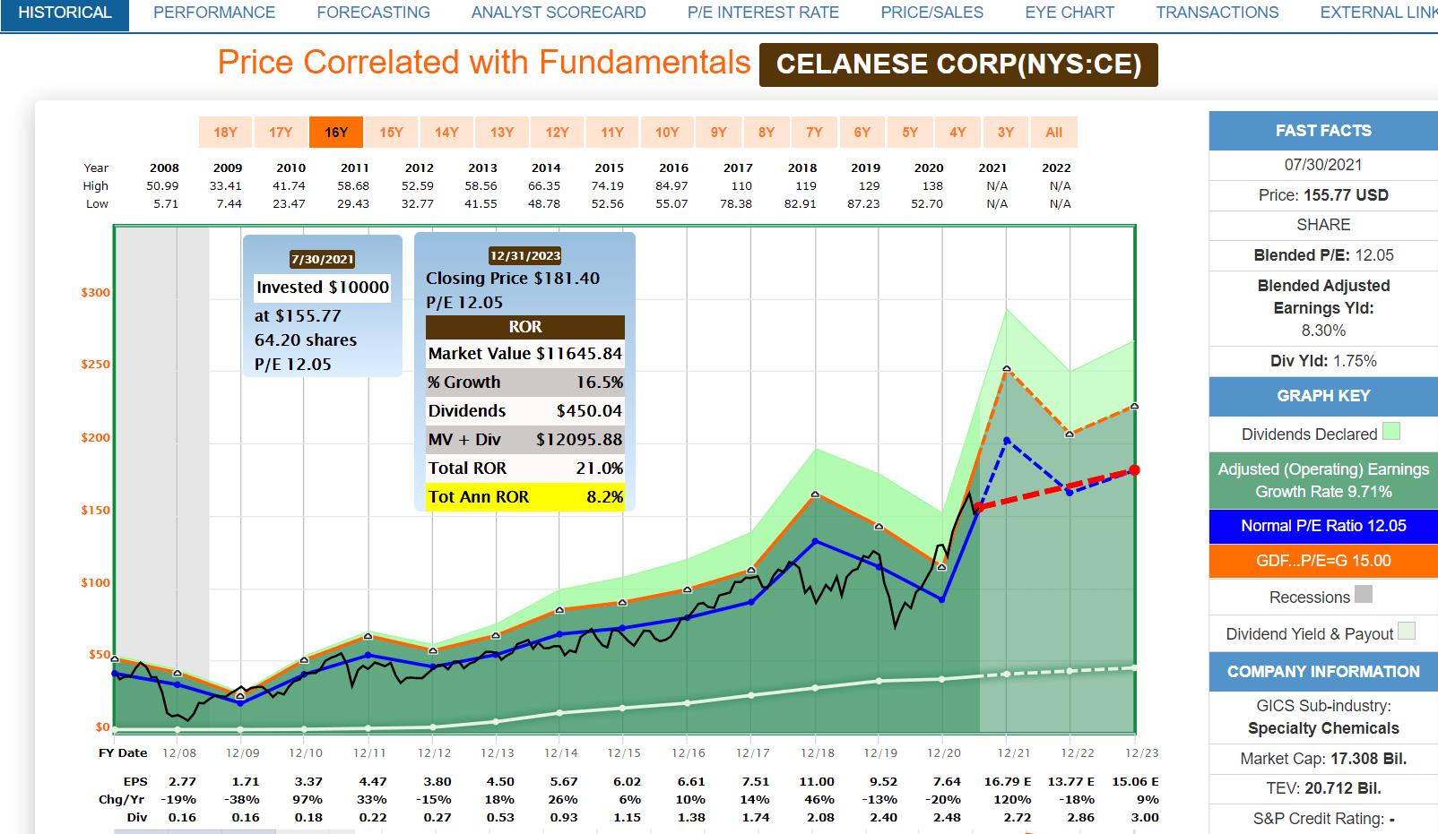Screen dimensions: 1438x834
Task: Click the red 12/23 forecast endpoint marker
Action: [1134, 470]
